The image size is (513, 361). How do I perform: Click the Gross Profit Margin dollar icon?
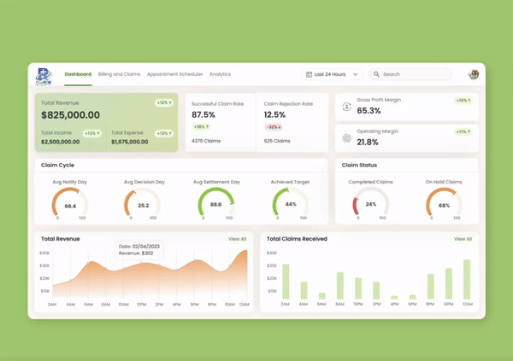tap(347, 107)
